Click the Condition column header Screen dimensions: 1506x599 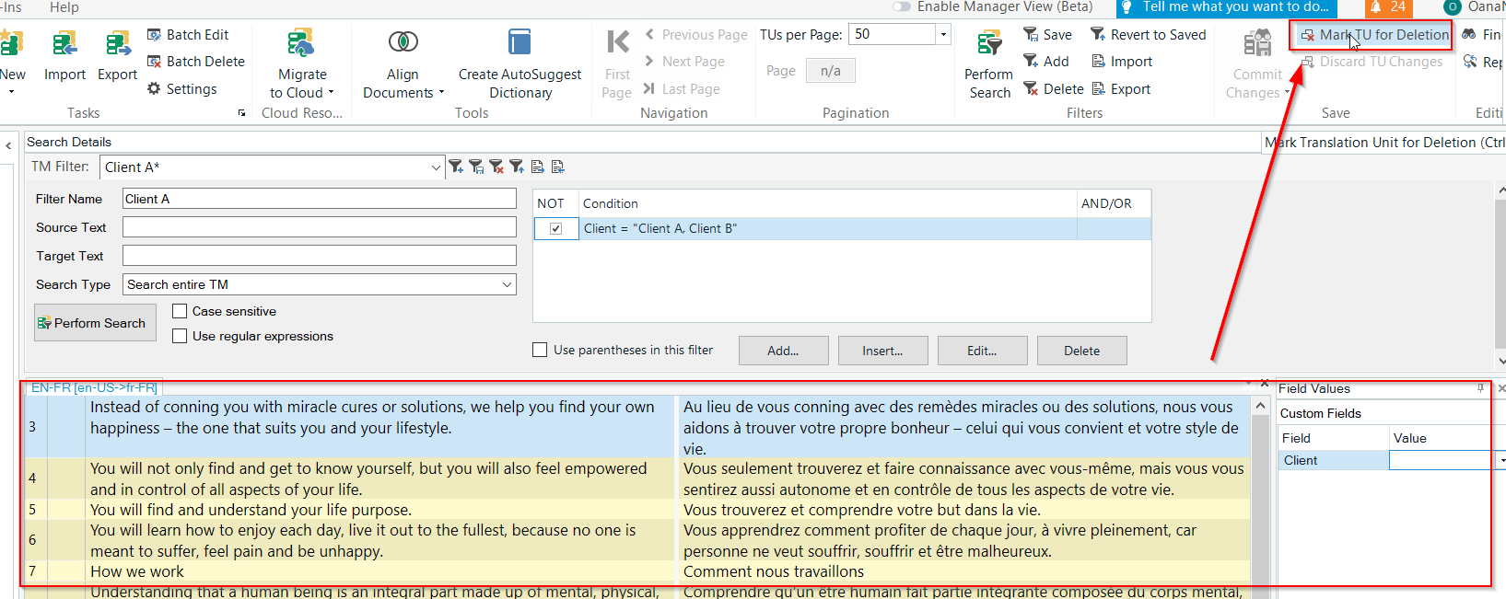pos(827,203)
